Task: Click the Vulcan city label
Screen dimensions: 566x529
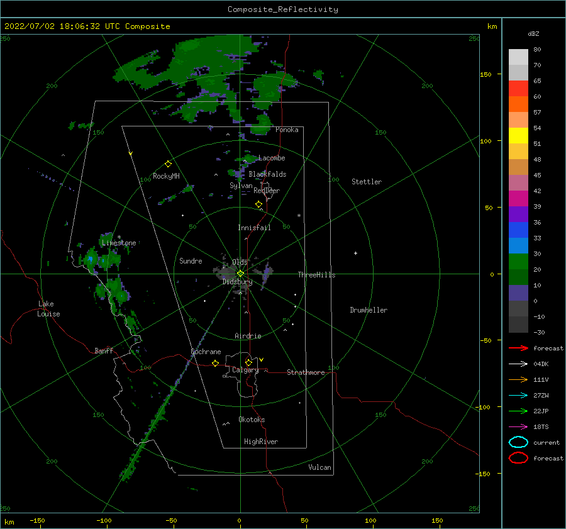Action: tap(319, 467)
